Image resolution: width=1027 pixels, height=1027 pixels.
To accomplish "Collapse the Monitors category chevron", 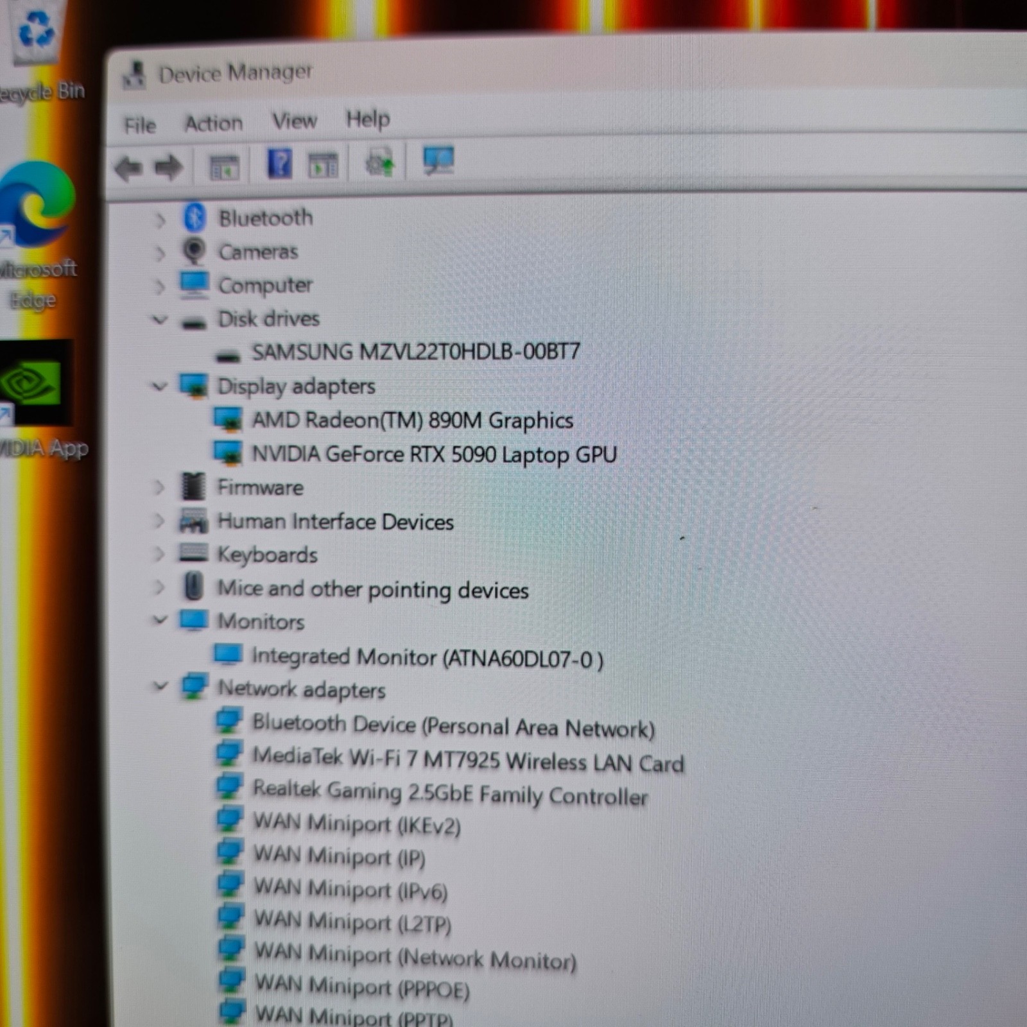I will tap(160, 620).
